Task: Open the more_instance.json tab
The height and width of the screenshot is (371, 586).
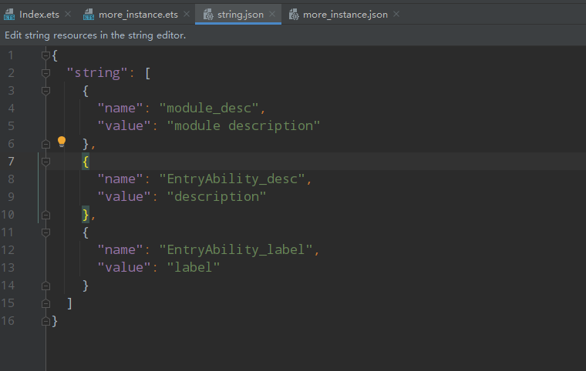Action: tap(345, 14)
